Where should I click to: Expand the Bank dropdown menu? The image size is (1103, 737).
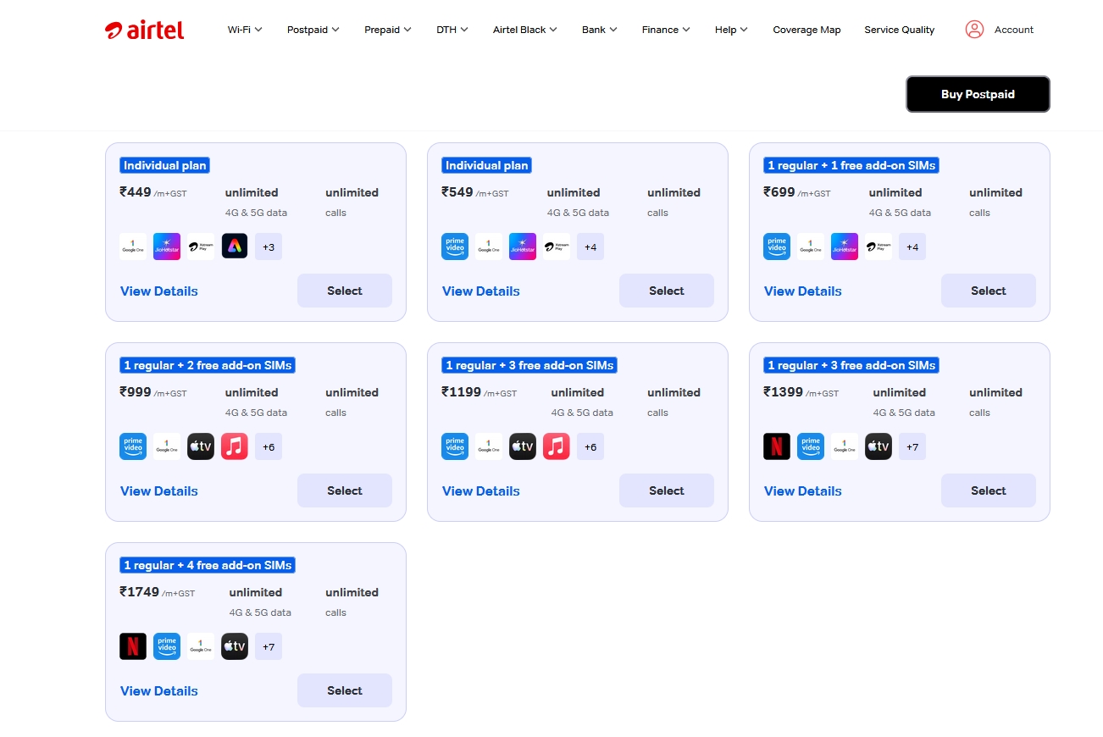[x=600, y=30]
